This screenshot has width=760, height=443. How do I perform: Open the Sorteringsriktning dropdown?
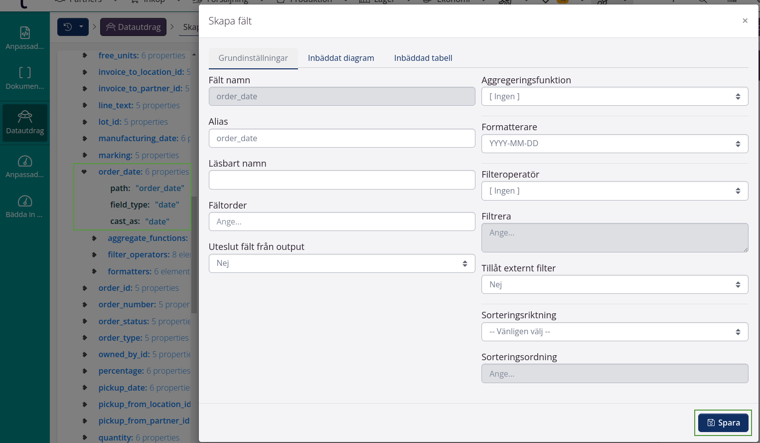click(614, 332)
